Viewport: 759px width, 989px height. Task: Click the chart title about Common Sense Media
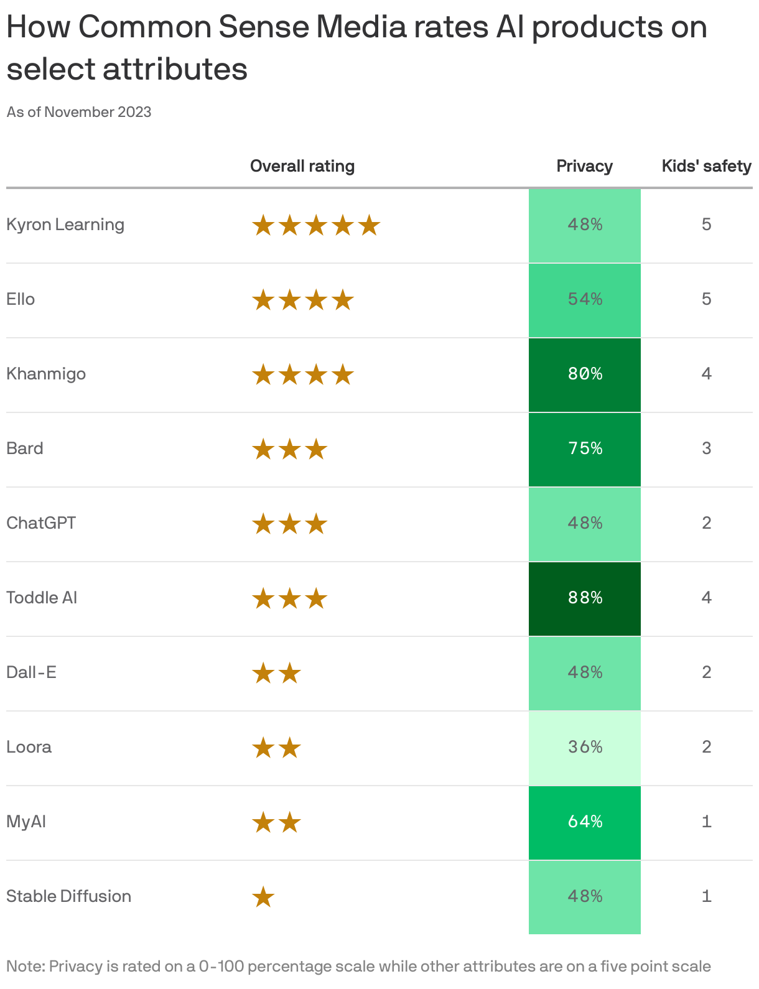point(357,48)
